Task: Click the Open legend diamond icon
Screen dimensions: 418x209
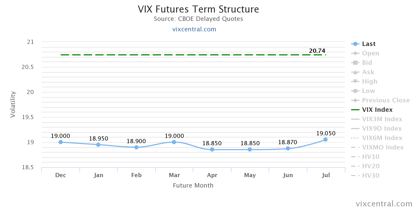Action: [355, 53]
